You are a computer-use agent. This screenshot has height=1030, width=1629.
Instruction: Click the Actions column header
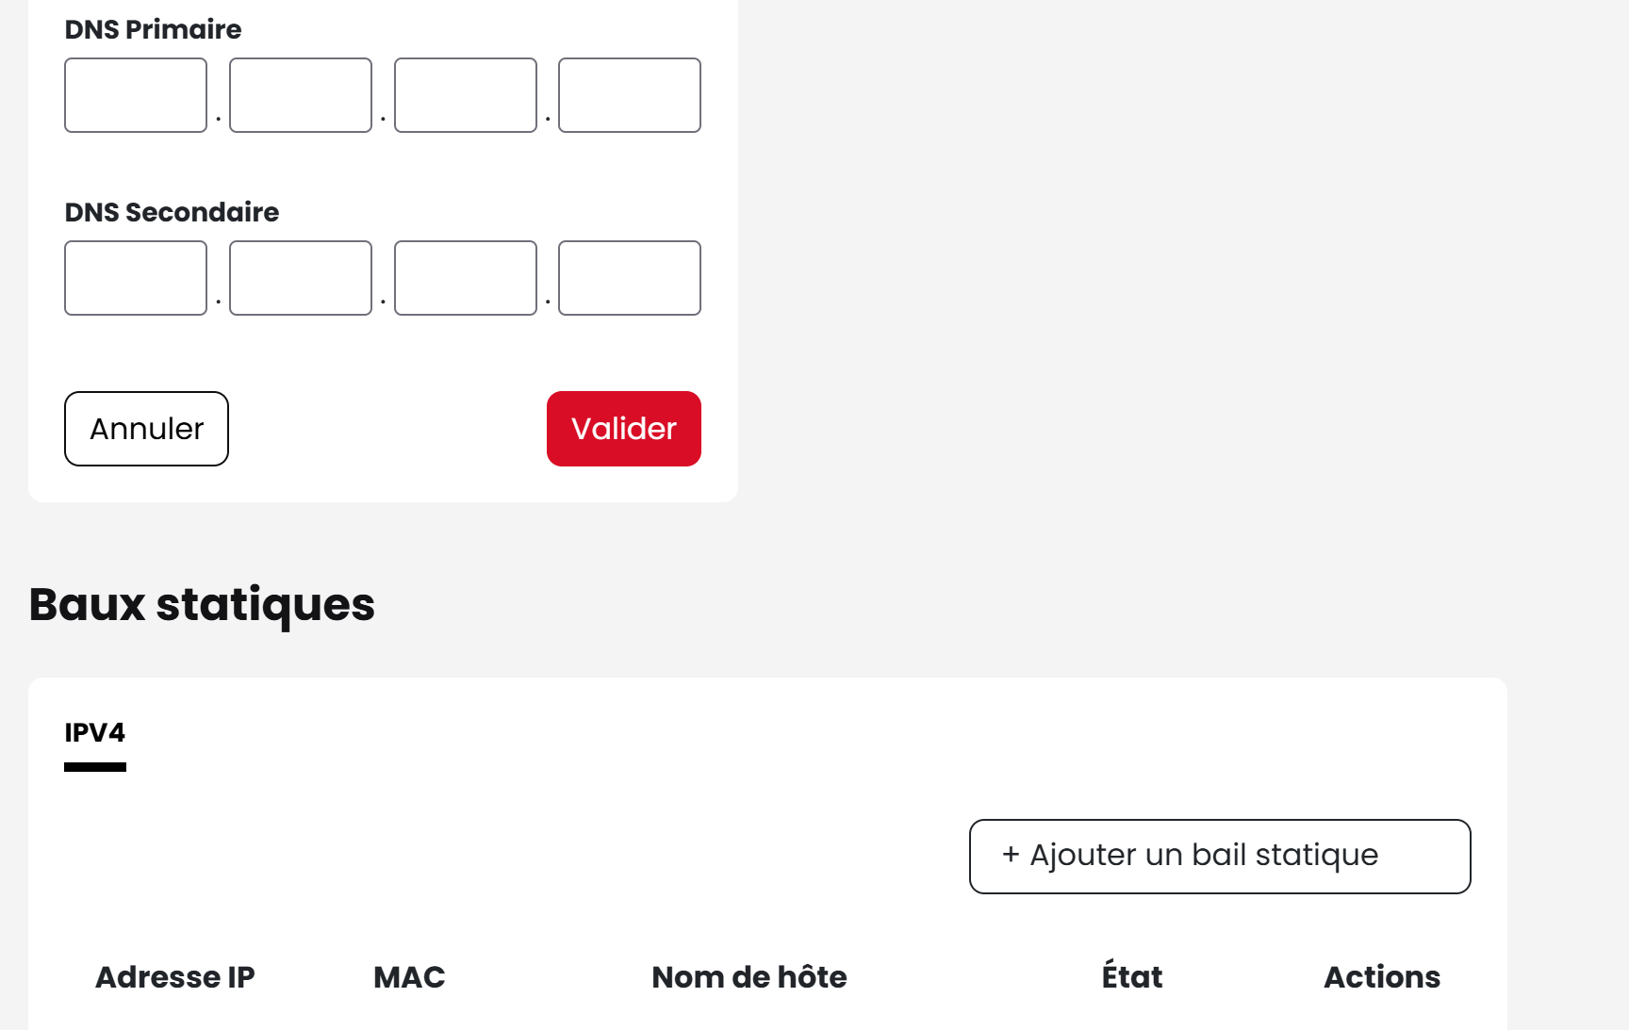click(x=1382, y=977)
